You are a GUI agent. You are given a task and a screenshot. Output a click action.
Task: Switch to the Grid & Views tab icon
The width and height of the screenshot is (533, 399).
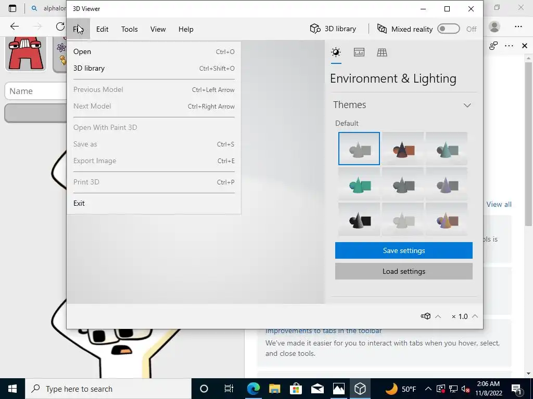pos(382,52)
